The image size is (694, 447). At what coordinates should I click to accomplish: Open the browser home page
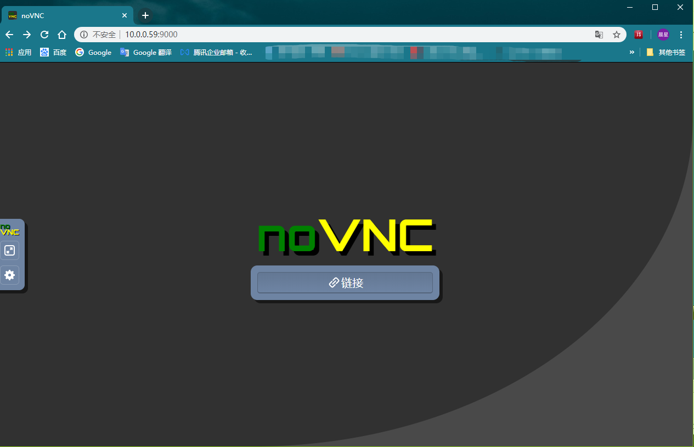[x=62, y=35]
